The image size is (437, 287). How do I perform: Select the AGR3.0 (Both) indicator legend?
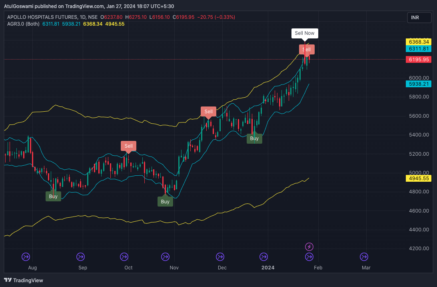click(24, 24)
